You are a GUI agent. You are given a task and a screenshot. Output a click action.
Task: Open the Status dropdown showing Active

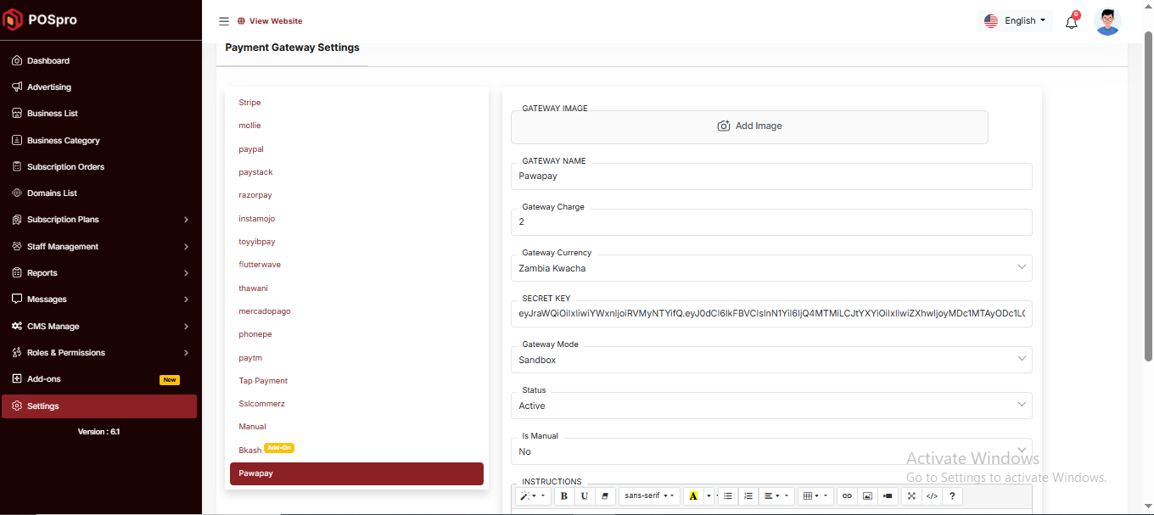[x=770, y=406]
